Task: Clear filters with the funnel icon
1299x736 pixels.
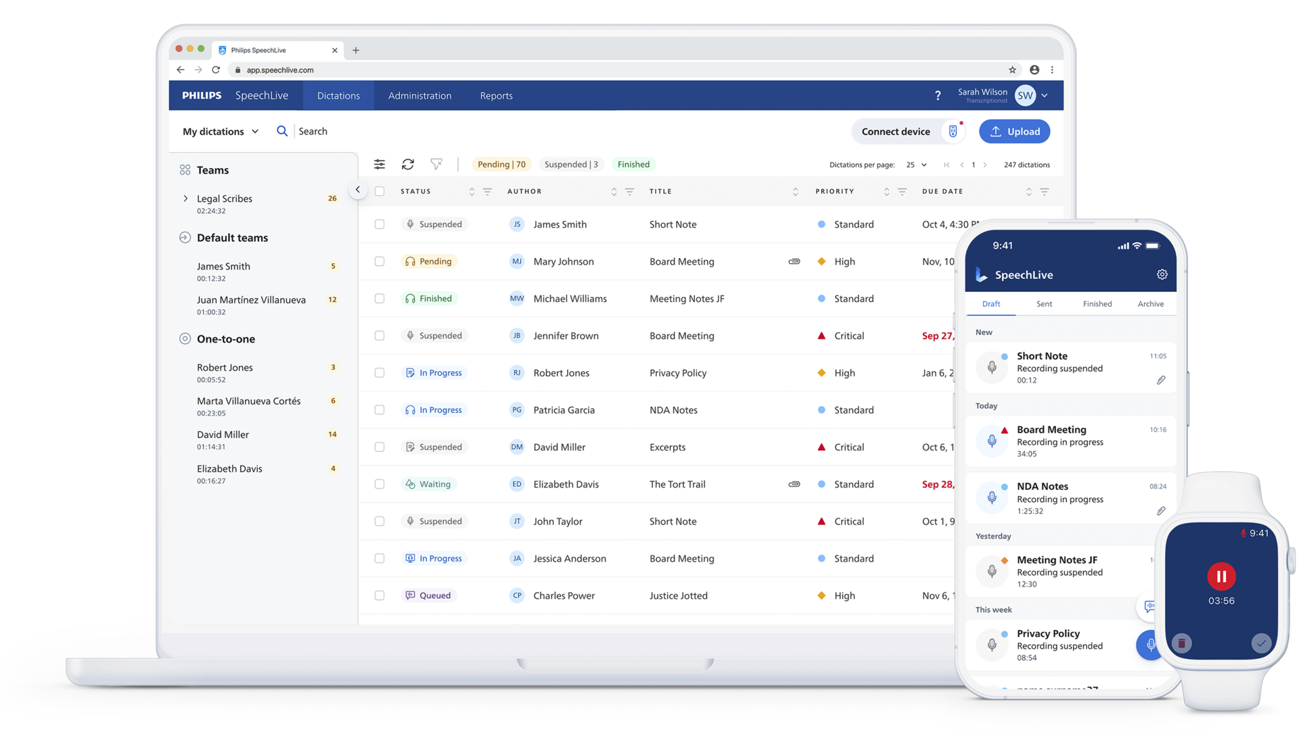Action: [436, 164]
